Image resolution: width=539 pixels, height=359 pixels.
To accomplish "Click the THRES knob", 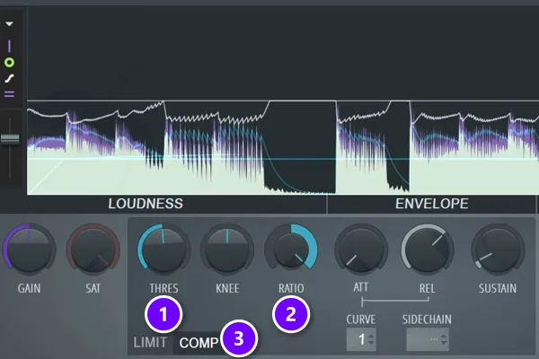I will pos(163,250).
